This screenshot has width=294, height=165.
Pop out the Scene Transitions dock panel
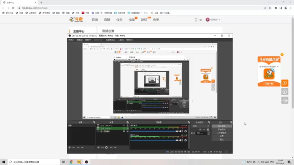tap(209, 122)
